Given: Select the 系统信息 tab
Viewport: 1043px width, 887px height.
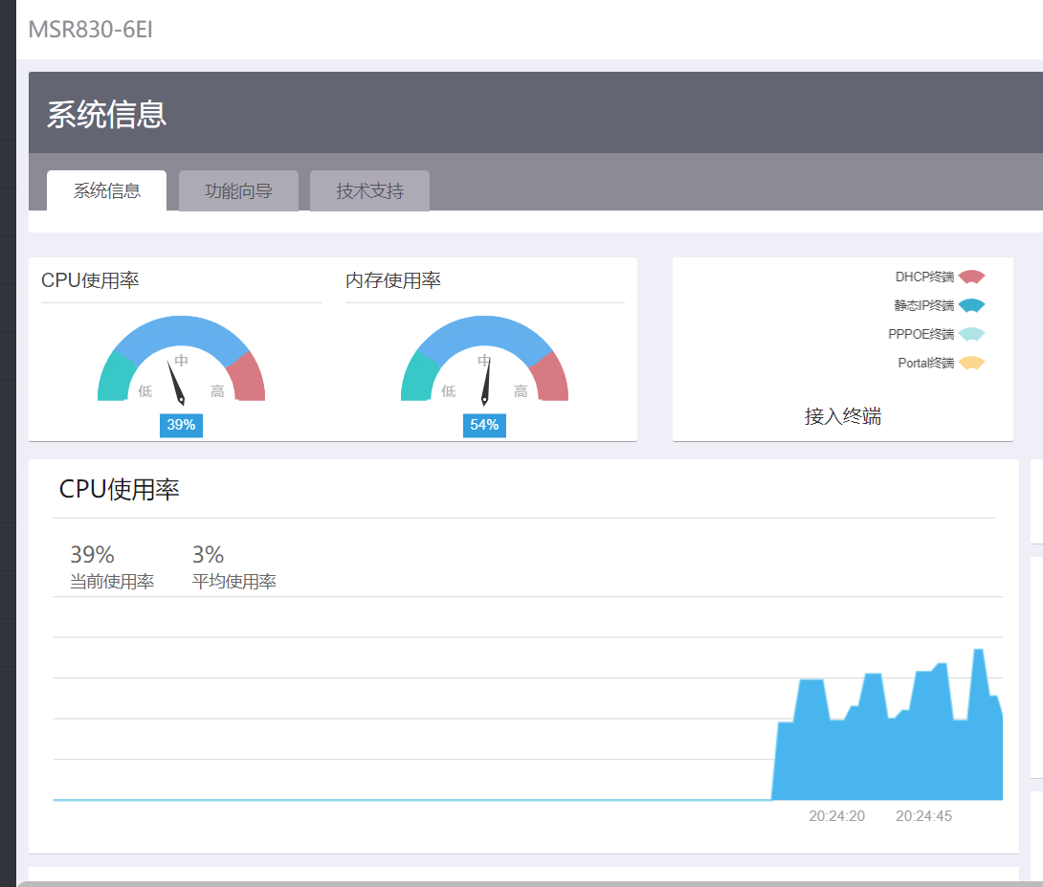Looking at the screenshot, I should pos(107,191).
